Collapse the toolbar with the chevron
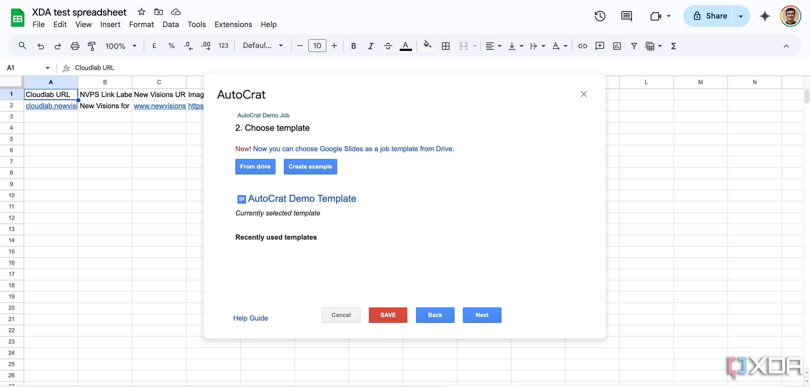810x387 pixels. pyautogui.click(x=786, y=46)
